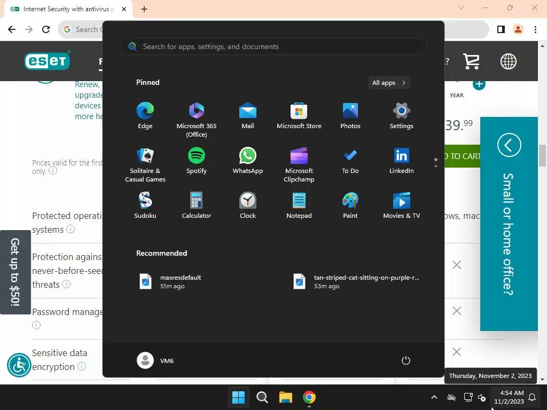Open Settings from pinned apps
The image size is (547, 410).
402,115
